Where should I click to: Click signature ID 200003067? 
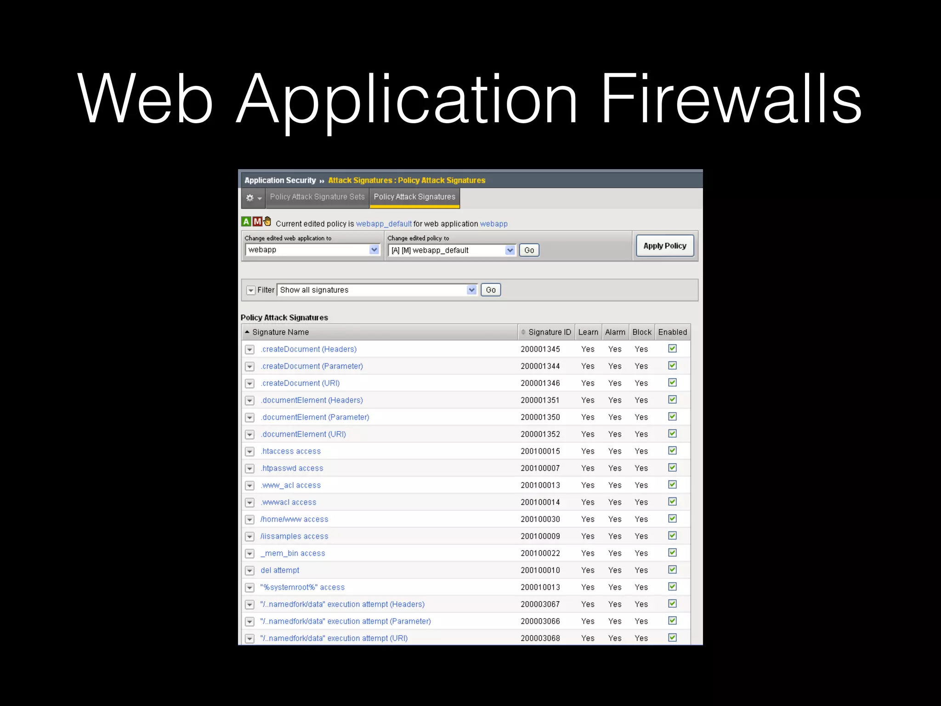click(x=540, y=604)
